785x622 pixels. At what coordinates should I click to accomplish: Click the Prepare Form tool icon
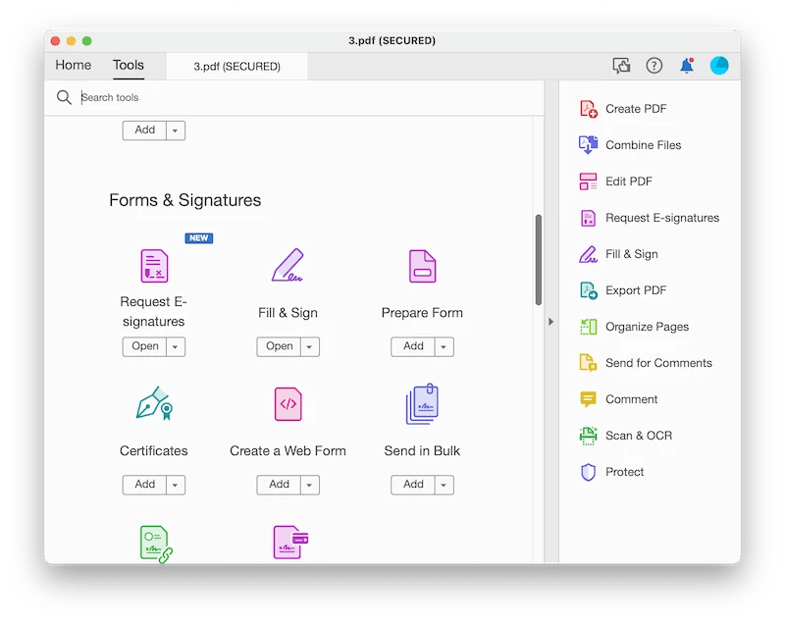pyautogui.click(x=422, y=265)
